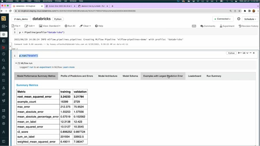Image resolution: width=260 pixels, height=146 pixels.
Task: Open the persona switcher dropdown in sidebar
Action: (4, 26)
